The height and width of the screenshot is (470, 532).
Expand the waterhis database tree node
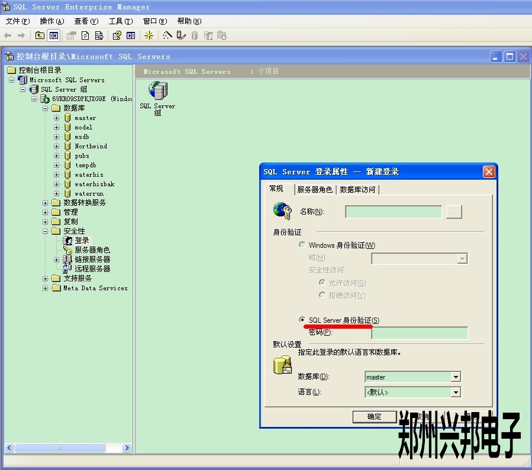(57, 175)
